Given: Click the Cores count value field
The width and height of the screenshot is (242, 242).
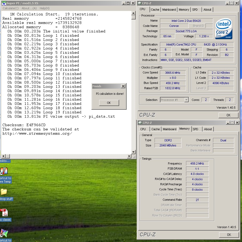Looking at the screenshot, I should click(206, 100).
